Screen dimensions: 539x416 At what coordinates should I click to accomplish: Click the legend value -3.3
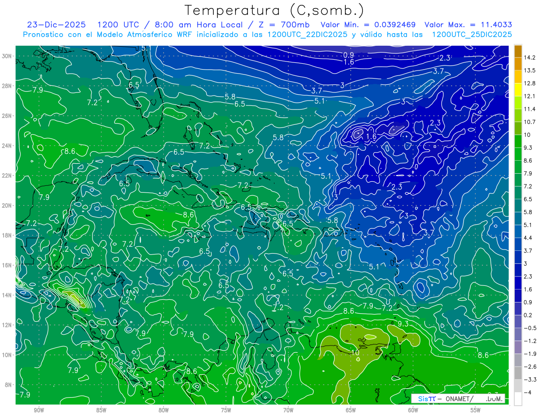click(530, 380)
